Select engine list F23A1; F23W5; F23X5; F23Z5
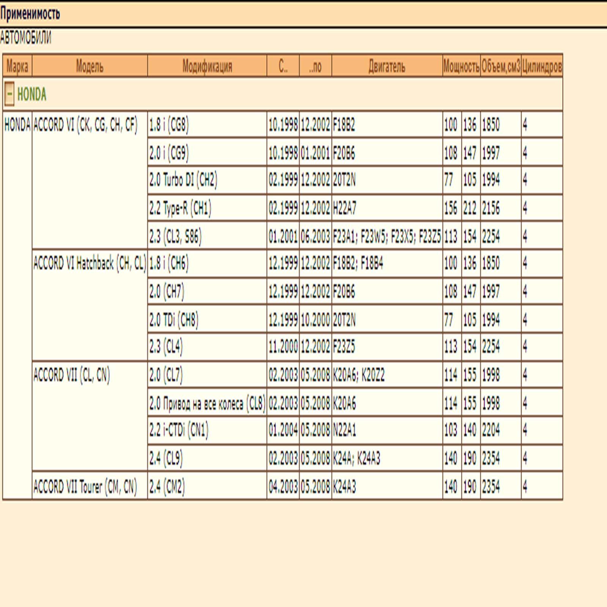Viewport: 607px width, 607px height. [x=387, y=236]
